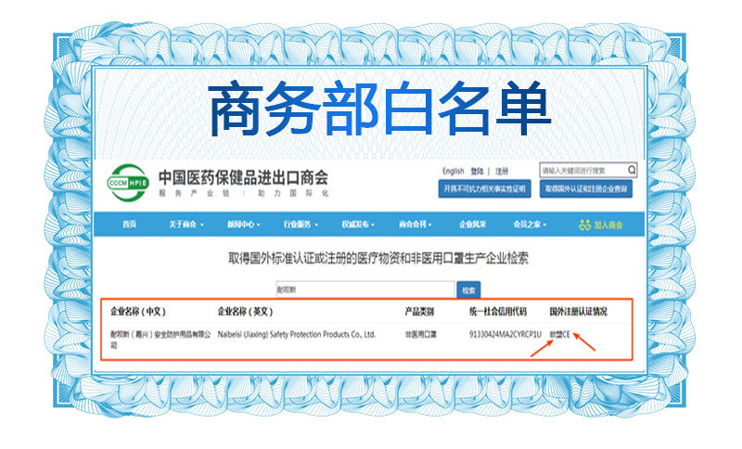Open the 会员之家 dropdown menu
The image size is (742, 449).
(530, 224)
